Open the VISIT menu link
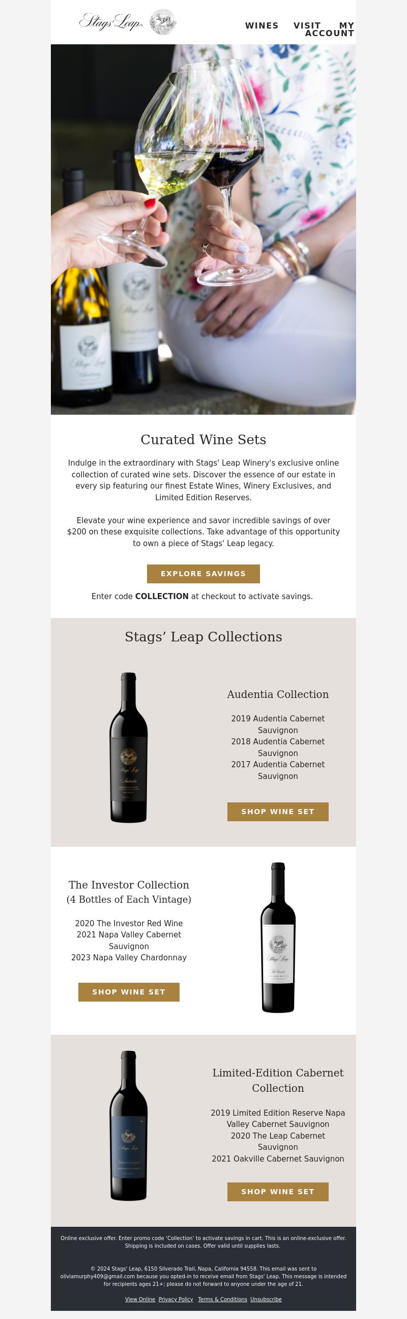407x1319 pixels. 307,25
